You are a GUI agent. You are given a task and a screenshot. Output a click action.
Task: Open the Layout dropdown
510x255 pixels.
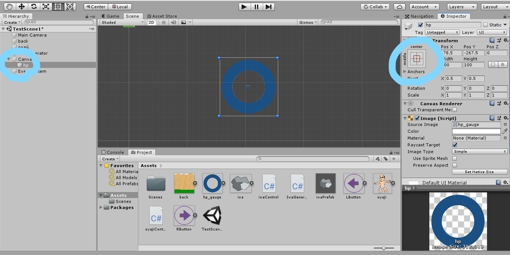[495, 7]
